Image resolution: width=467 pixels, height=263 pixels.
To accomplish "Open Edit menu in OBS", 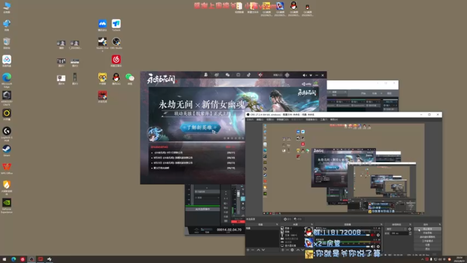I will point(260,120).
